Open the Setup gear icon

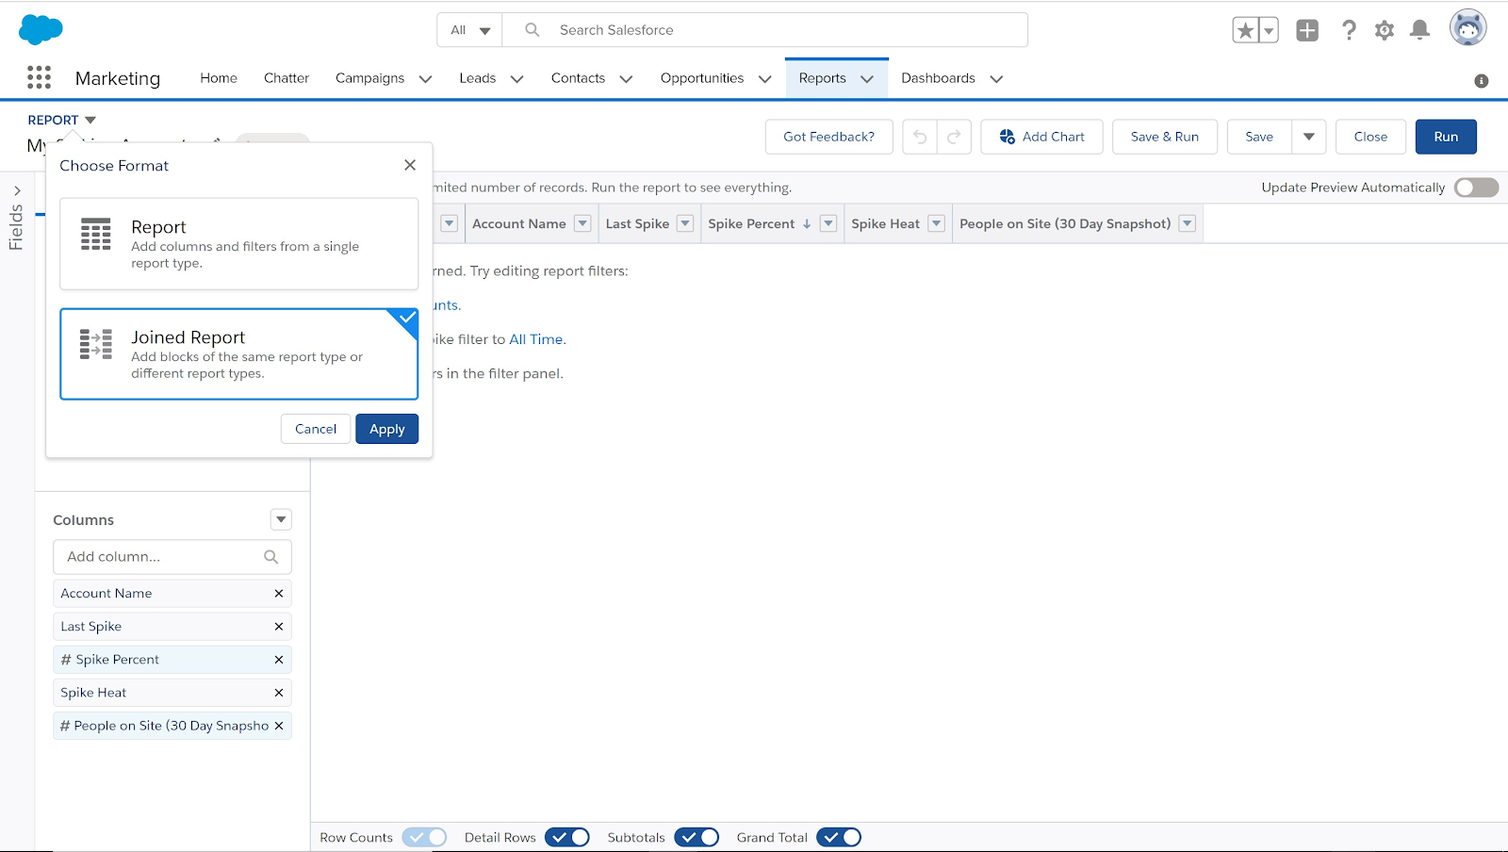[x=1385, y=30]
